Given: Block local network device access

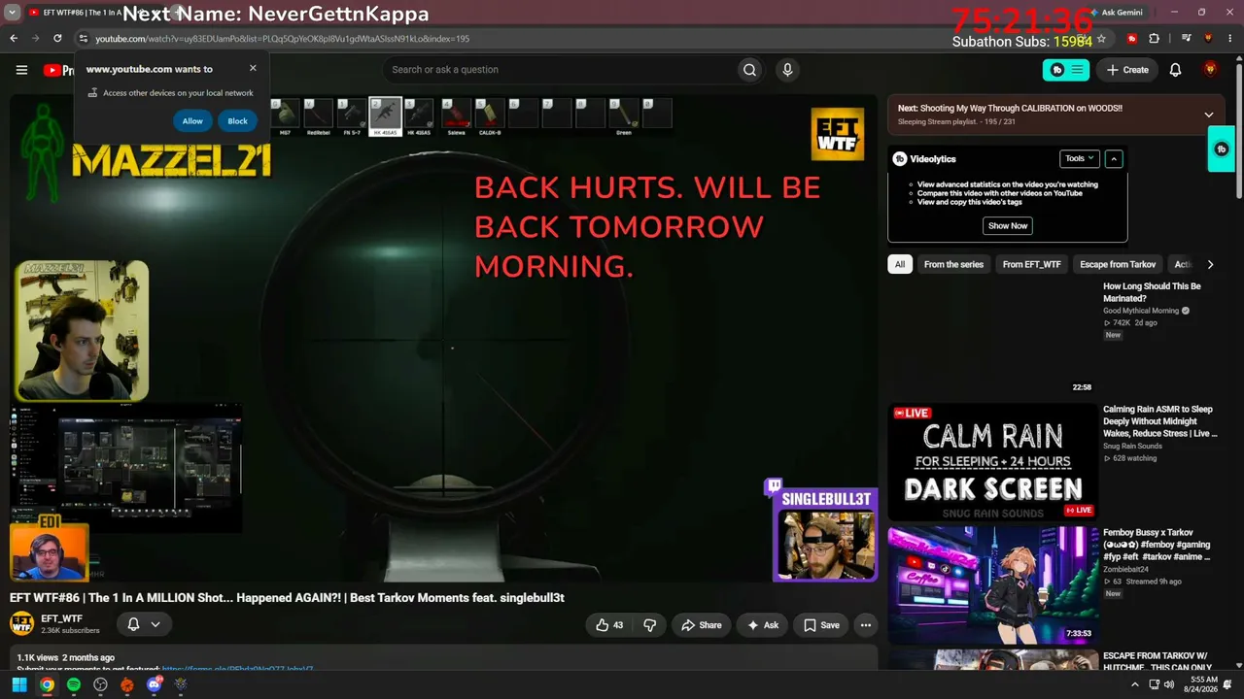Looking at the screenshot, I should coord(237,121).
